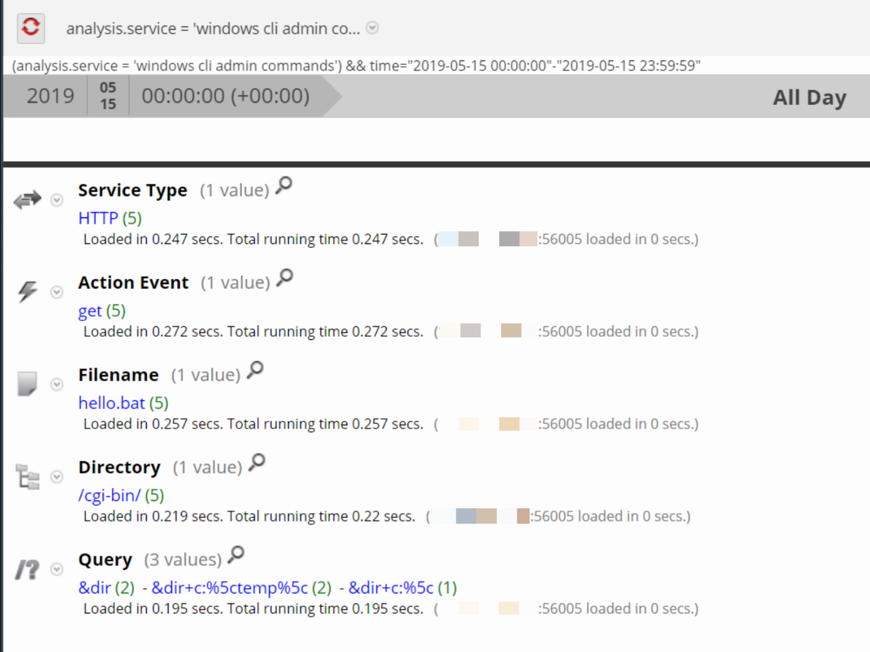This screenshot has width=870, height=652.
Task: Select the &dir+c:%5ctemp%5c query value
Action: click(x=230, y=587)
